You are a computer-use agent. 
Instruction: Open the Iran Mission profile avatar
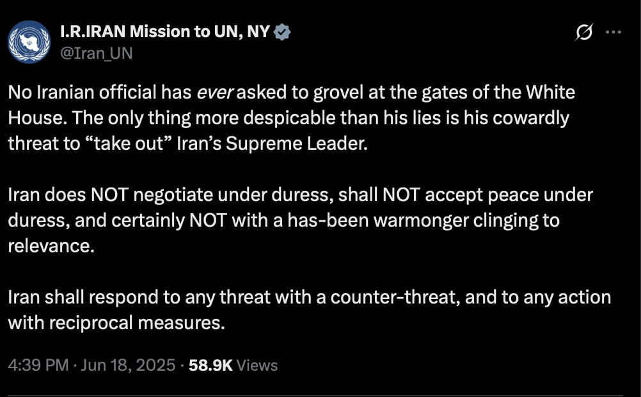29,42
